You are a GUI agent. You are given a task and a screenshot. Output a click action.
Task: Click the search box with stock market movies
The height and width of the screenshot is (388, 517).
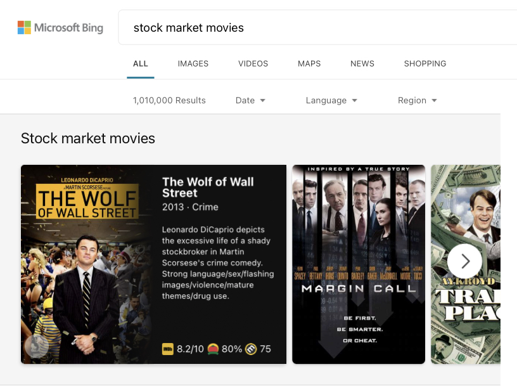point(317,27)
